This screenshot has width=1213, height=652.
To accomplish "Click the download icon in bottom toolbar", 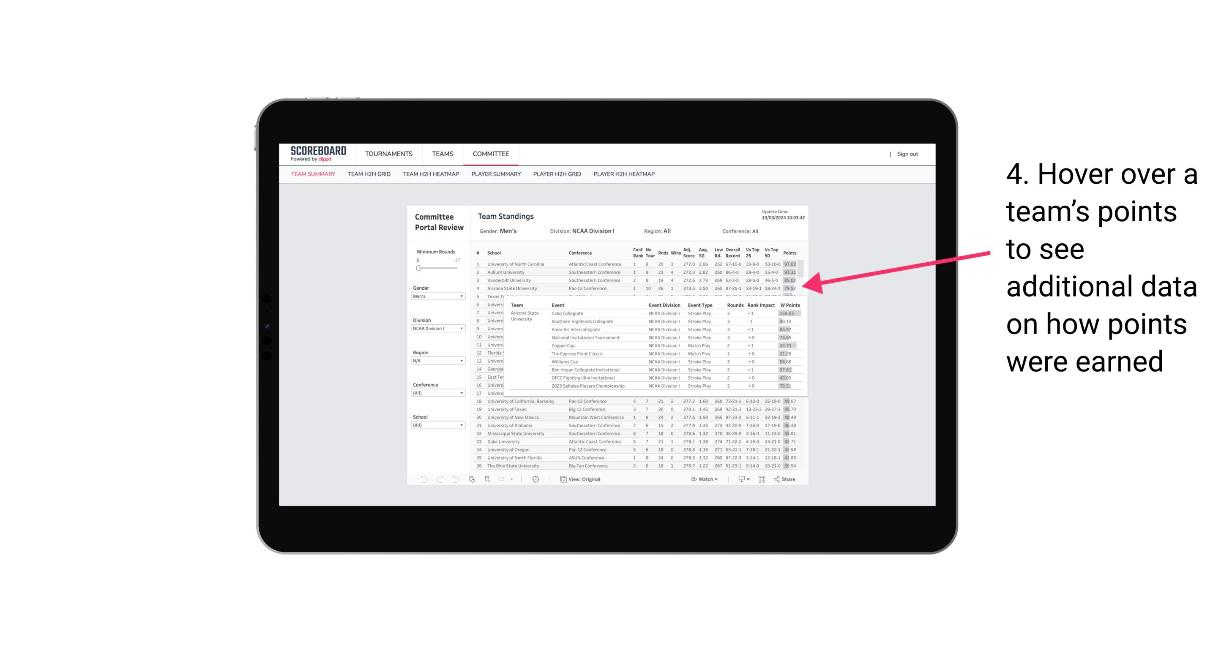I will tap(740, 479).
